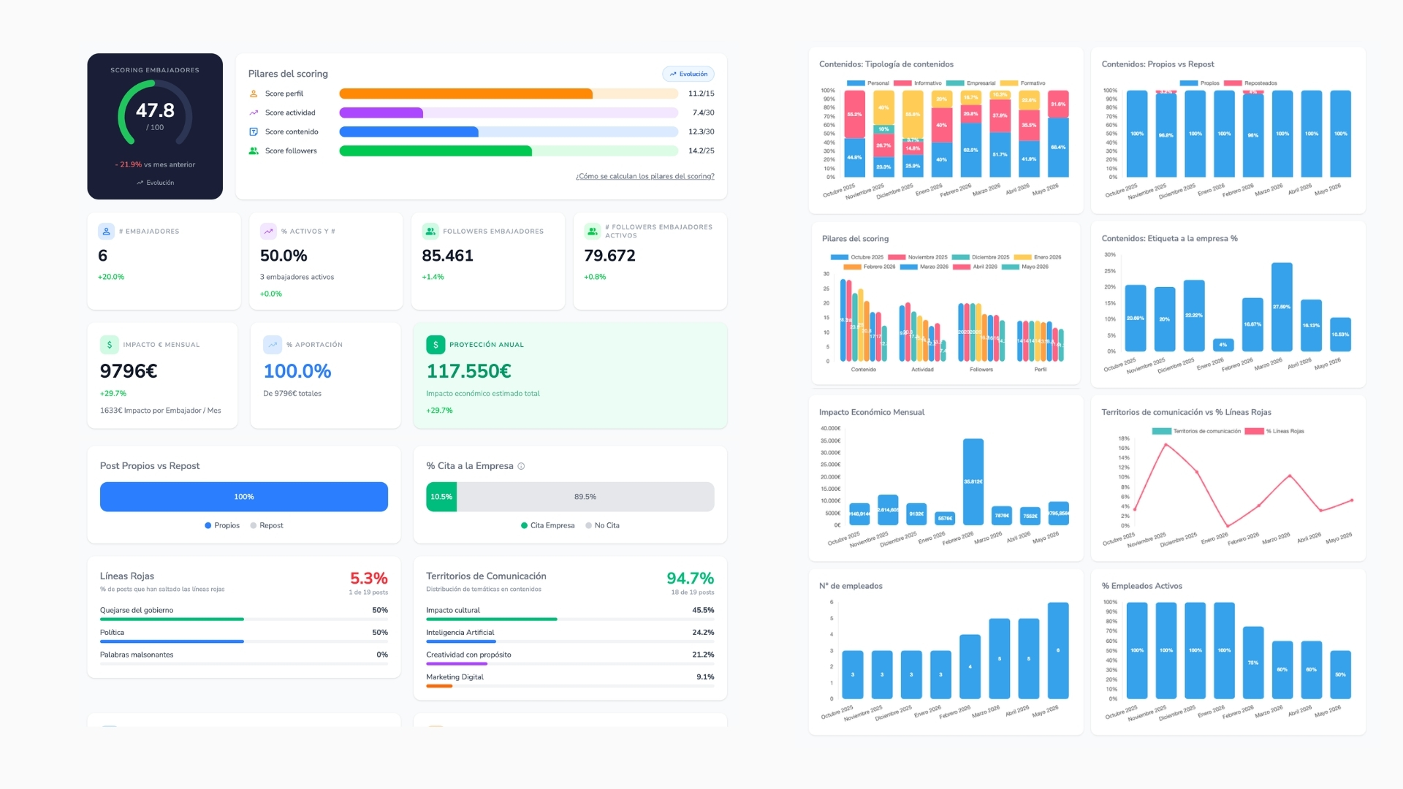
Task: Click the Score perfil person icon
Action: coord(254,94)
